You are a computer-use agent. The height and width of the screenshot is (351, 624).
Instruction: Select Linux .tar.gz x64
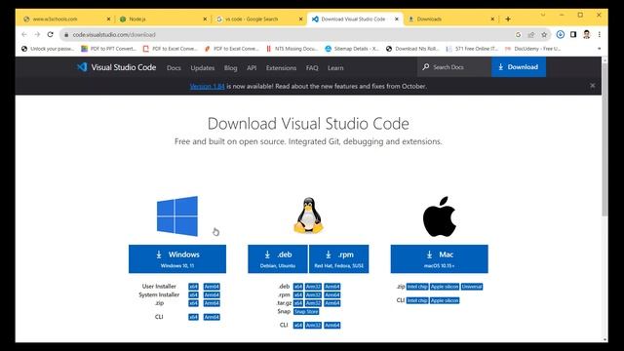tap(298, 303)
